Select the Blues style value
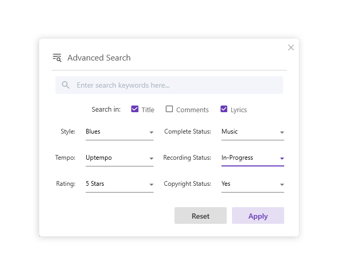 [93, 131]
